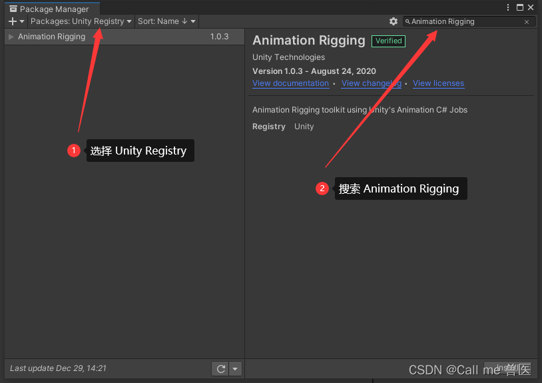
Task: Click the Verified badge
Action: coord(389,41)
